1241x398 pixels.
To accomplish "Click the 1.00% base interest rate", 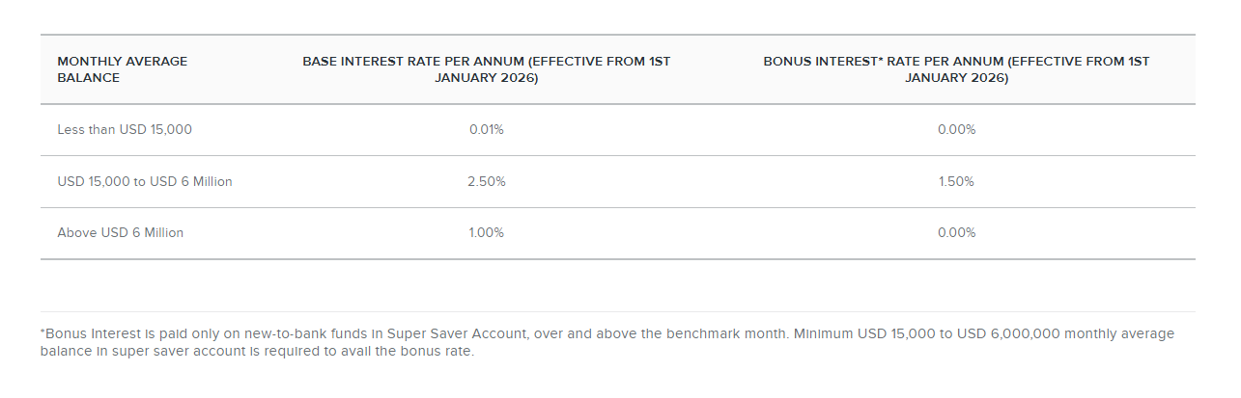I will tap(487, 232).
